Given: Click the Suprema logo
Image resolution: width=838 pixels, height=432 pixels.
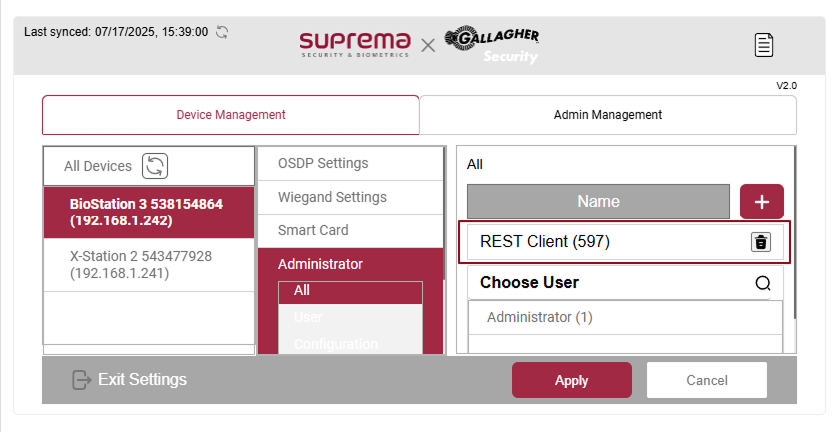Looking at the screenshot, I should coord(355,44).
